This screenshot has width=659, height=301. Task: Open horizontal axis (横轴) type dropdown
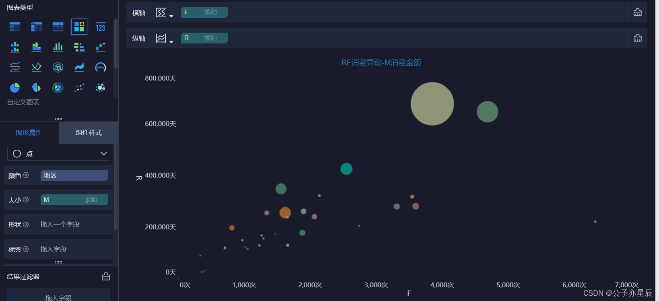165,13
